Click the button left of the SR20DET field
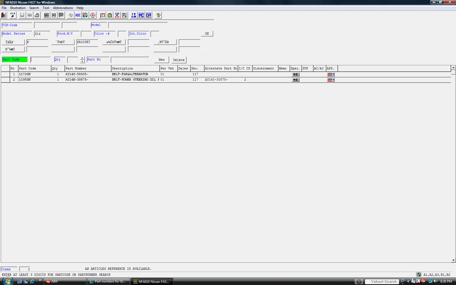Viewport: 456px width, 285px height. (63, 42)
